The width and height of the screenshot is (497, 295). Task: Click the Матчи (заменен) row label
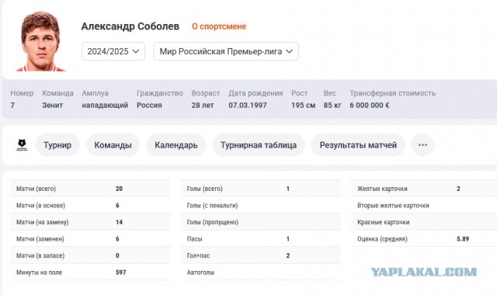[x=40, y=239]
